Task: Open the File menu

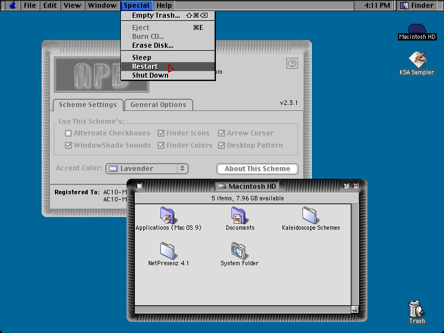Action: click(30, 6)
